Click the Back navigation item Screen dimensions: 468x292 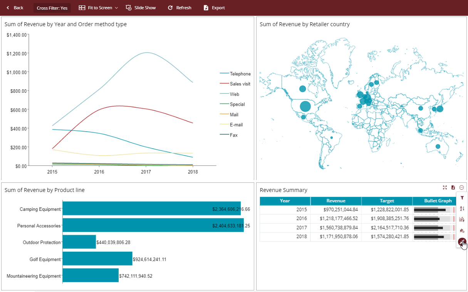[15, 7]
